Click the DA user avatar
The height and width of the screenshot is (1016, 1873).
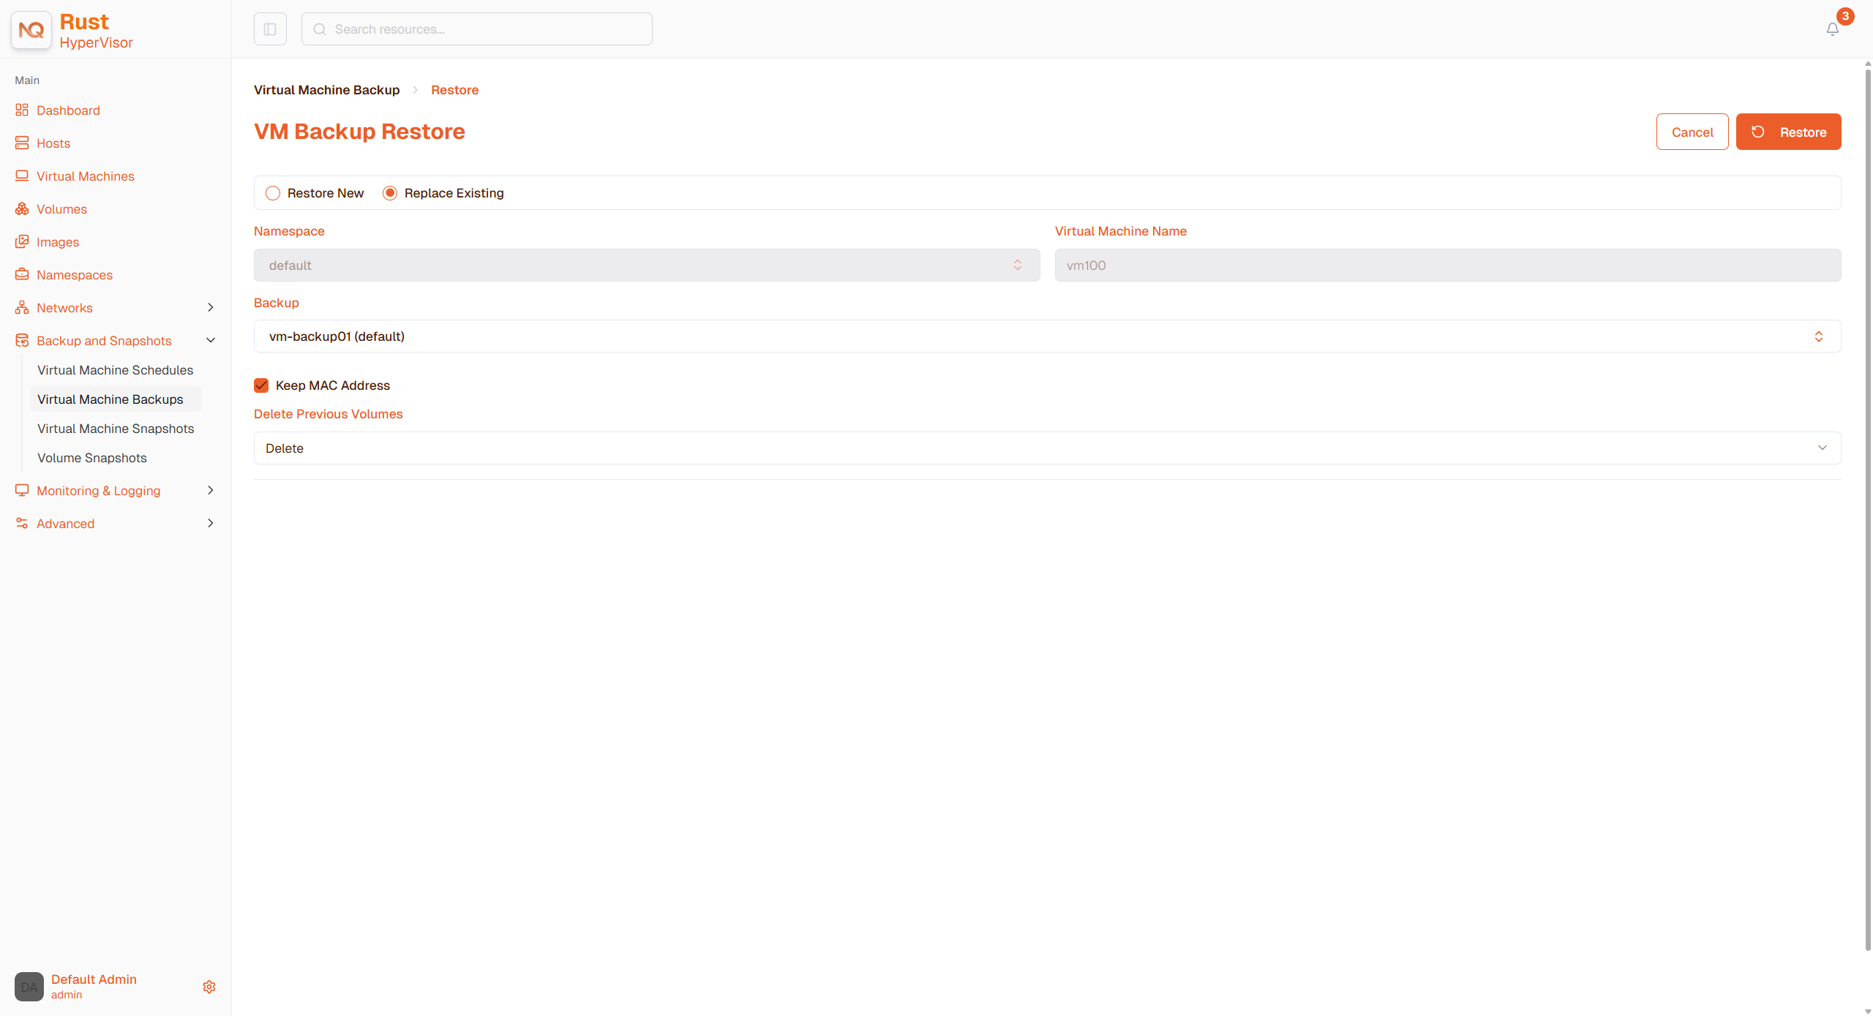tap(29, 987)
